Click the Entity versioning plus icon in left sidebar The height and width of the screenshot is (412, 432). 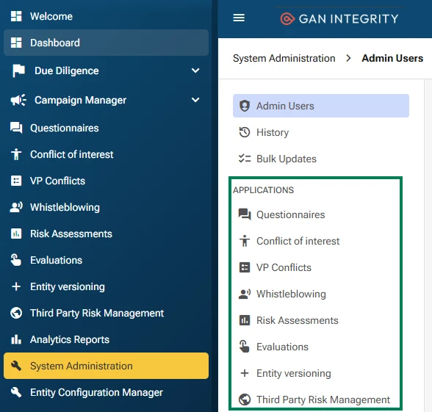pyautogui.click(x=16, y=286)
